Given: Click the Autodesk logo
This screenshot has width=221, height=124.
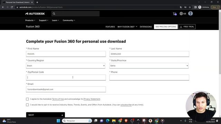Looking at the screenshot, I should tap(35, 14).
